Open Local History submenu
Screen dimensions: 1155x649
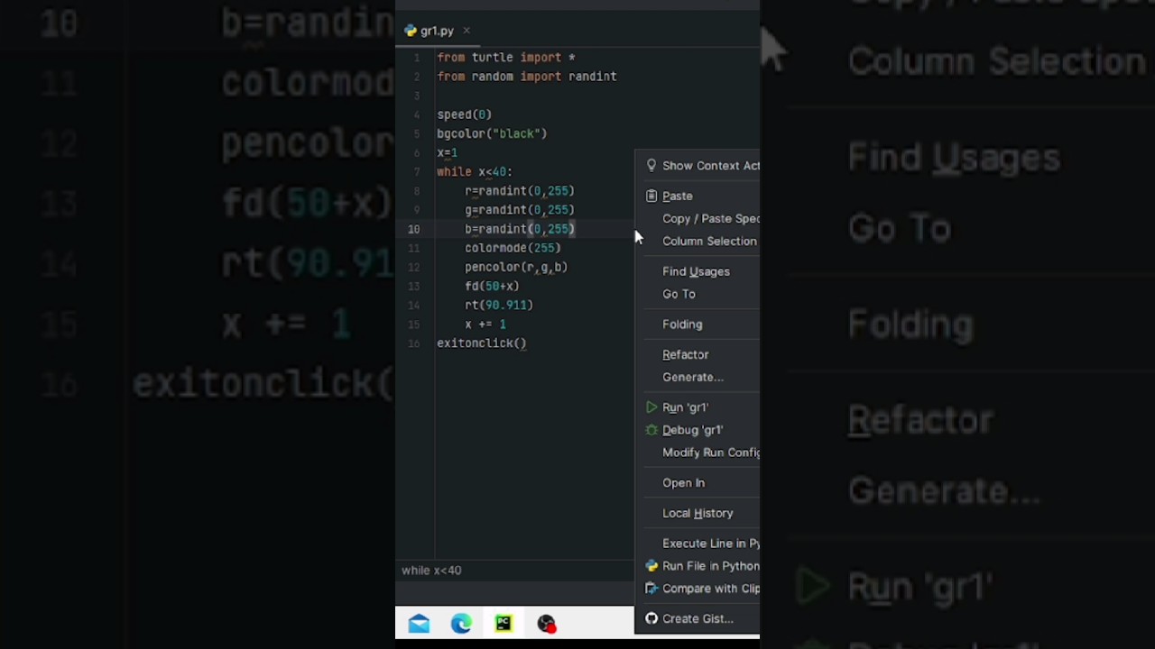point(698,514)
